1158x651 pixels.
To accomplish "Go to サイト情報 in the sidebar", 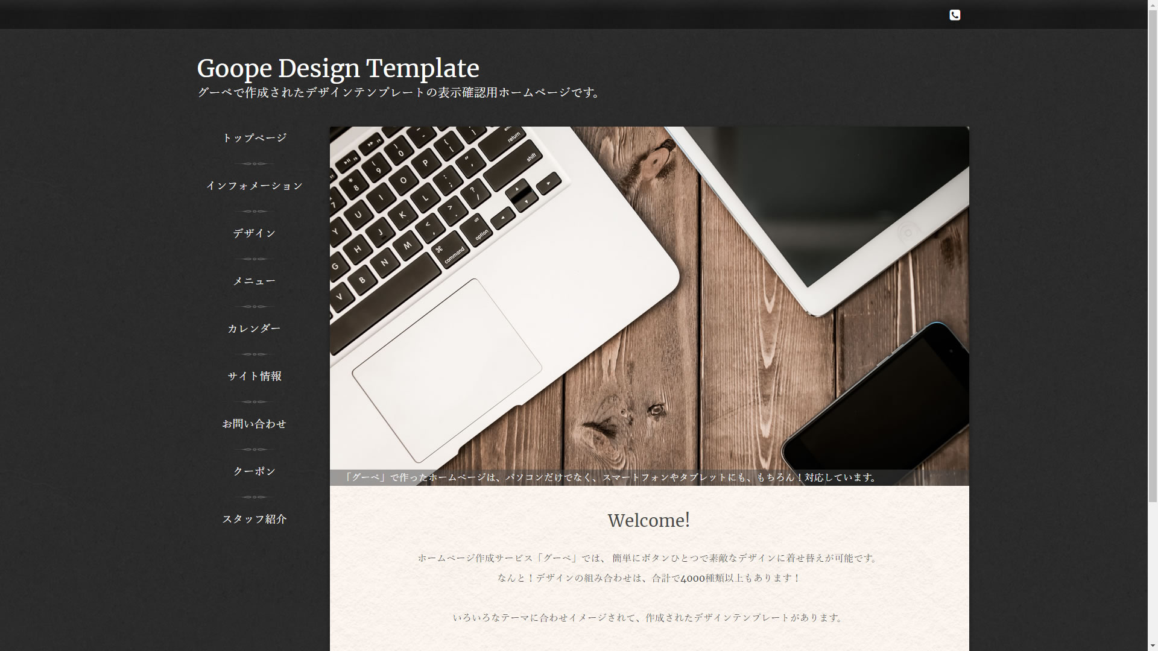I will coord(255,376).
